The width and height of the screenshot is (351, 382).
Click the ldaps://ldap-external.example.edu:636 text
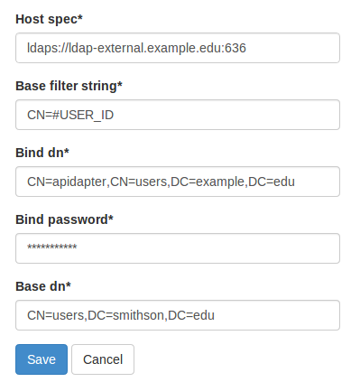(136, 48)
